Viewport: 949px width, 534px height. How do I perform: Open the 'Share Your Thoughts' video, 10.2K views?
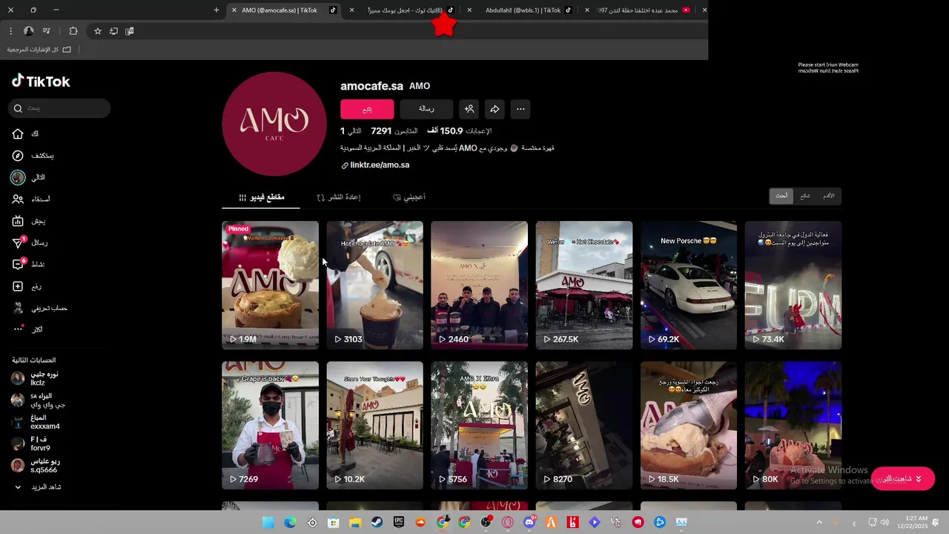tap(374, 426)
